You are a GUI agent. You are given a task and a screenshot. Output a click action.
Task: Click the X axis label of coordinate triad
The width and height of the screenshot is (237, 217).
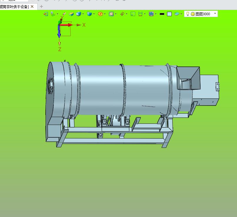click(84, 25)
